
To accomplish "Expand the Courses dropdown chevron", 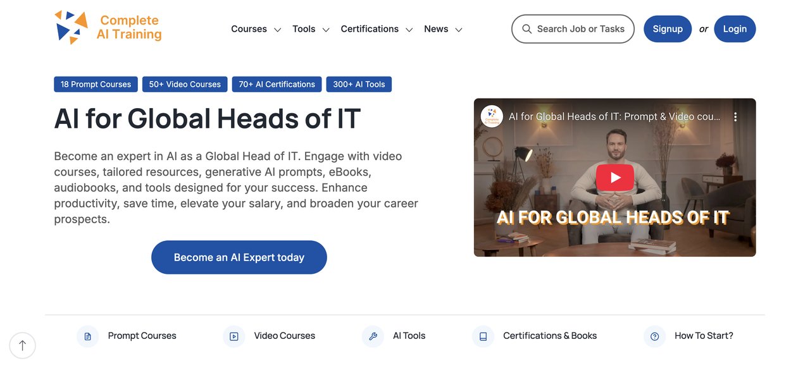I will (x=277, y=30).
